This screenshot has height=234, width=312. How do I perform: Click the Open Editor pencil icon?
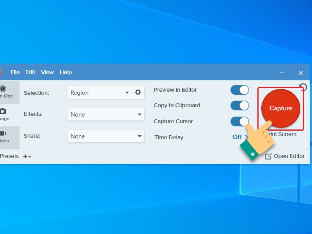click(268, 156)
